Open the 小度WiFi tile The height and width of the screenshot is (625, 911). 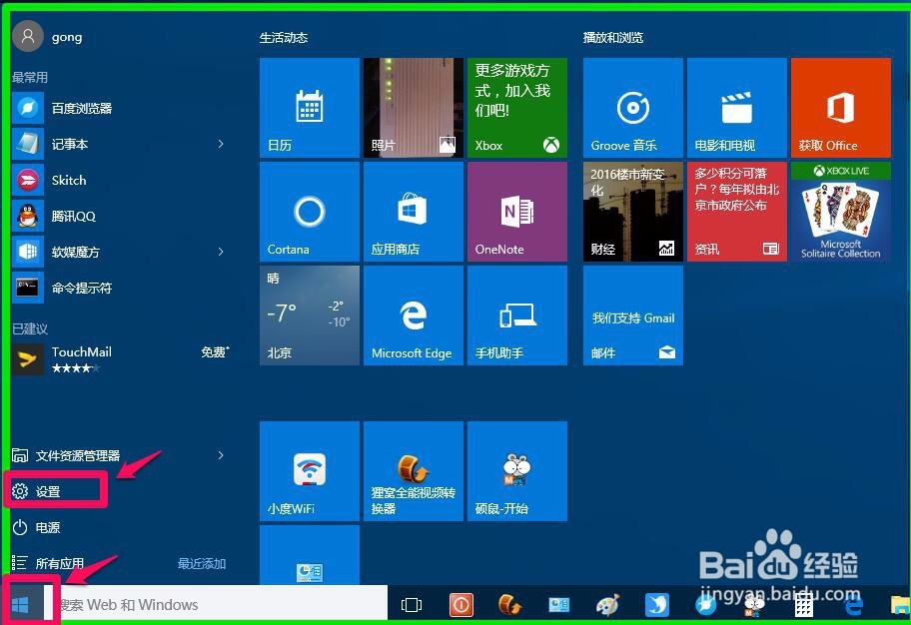(309, 471)
